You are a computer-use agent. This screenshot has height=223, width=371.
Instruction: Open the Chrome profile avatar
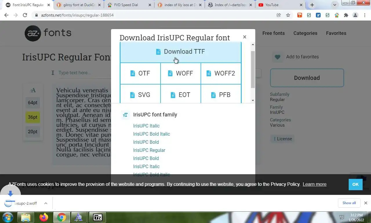point(355,15)
